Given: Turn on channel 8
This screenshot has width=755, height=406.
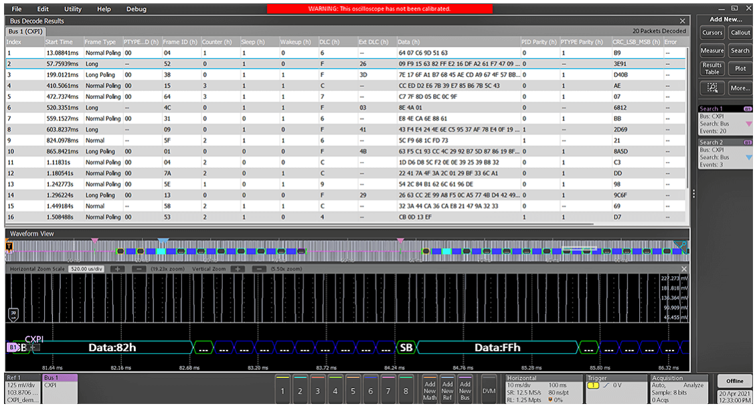Looking at the screenshot, I should point(406,389).
